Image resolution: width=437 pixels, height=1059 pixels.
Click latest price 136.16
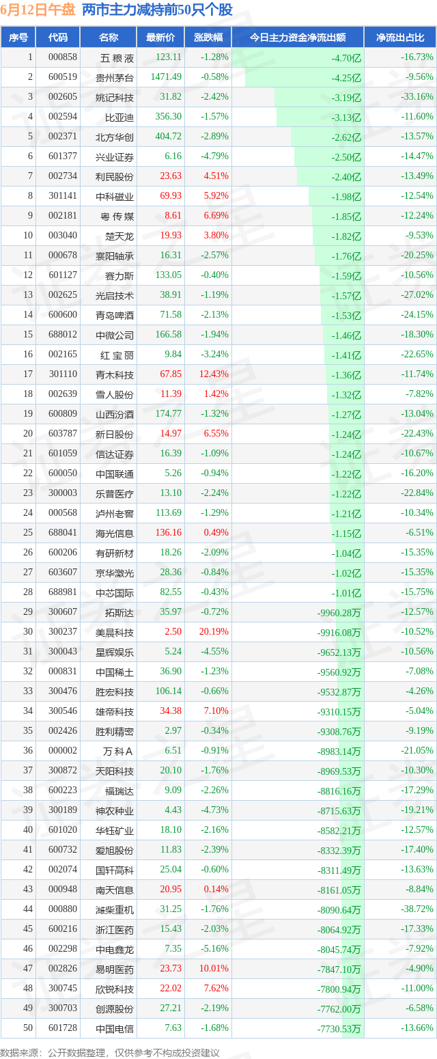[x=168, y=533]
